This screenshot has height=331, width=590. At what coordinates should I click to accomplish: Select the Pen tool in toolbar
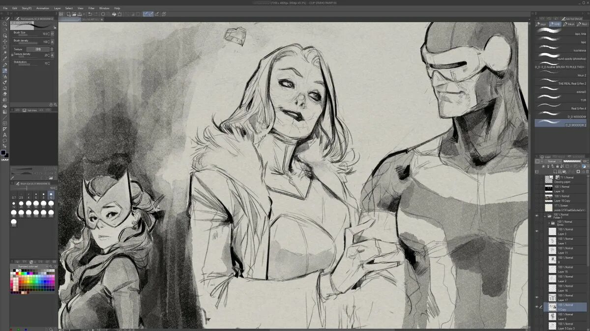(x=5, y=65)
